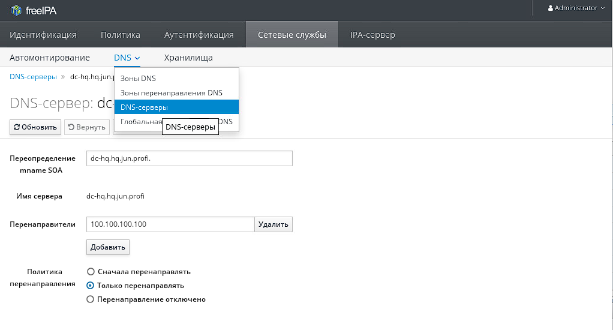Go to the IPA-сервер tab
The height and width of the screenshot is (330, 613).
[x=372, y=35]
